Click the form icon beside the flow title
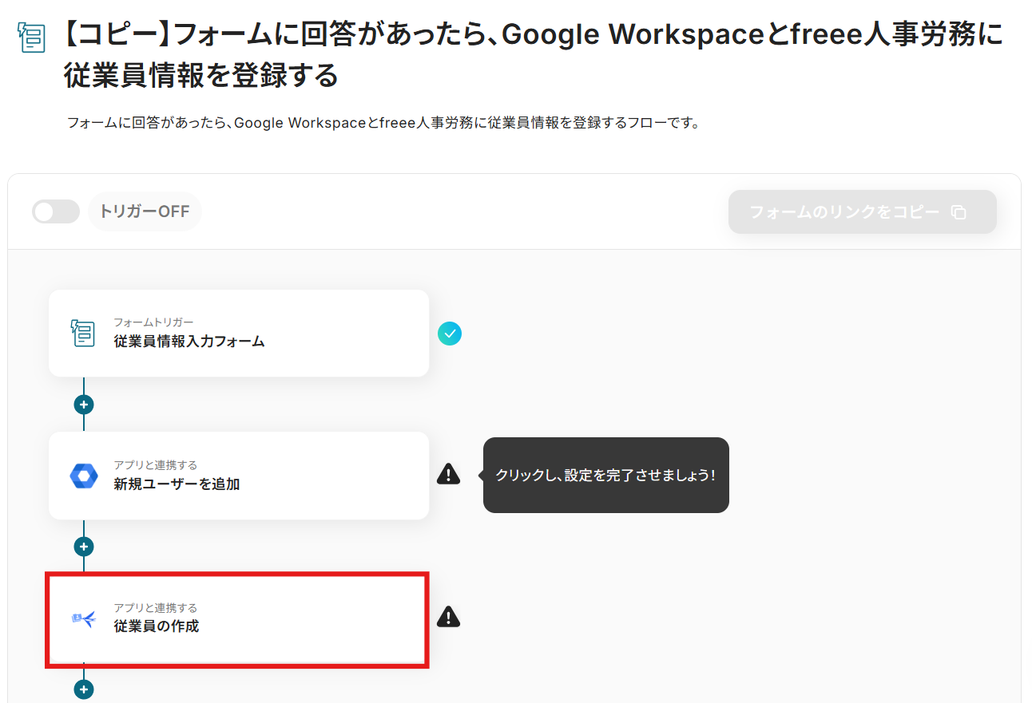Image resolution: width=1032 pixels, height=703 pixels. (31, 37)
